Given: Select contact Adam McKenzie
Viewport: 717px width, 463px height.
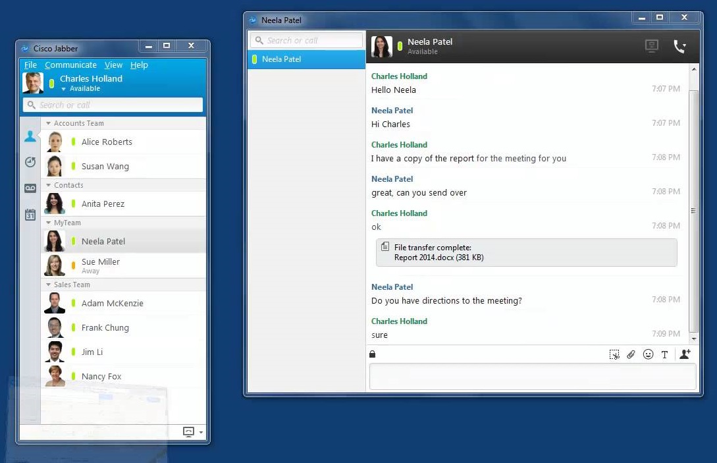Looking at the screenshot, I should pos(124,304).
